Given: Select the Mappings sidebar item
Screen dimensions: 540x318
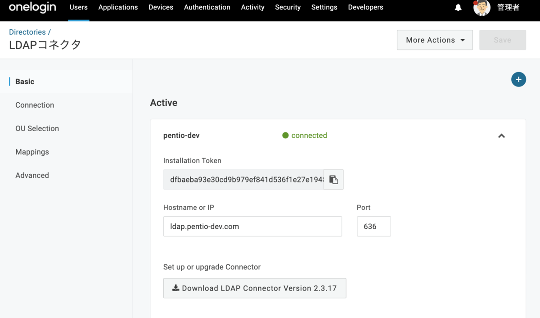Looking at the screenshot, I should 32,152.
